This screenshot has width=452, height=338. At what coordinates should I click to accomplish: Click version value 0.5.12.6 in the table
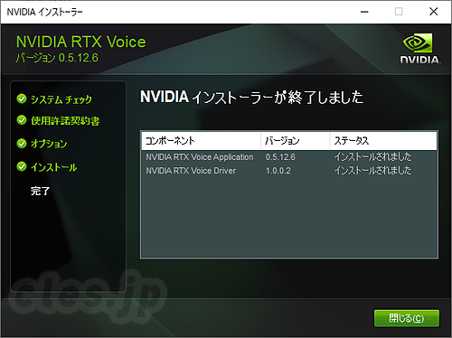pos(280,157)
